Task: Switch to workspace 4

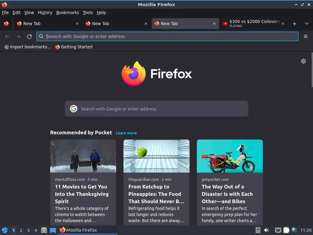Action: (x=36, y=230)
